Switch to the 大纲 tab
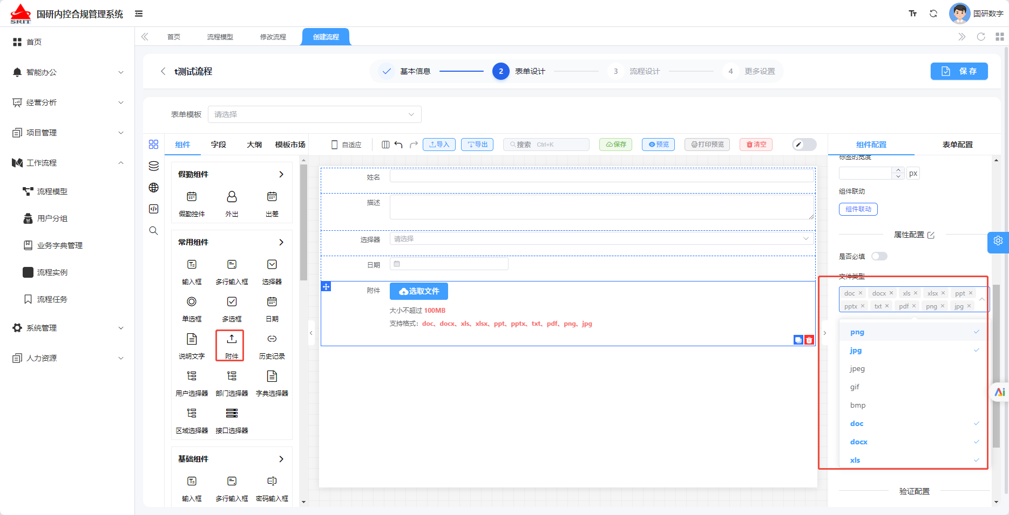 [x=254, y=145]
